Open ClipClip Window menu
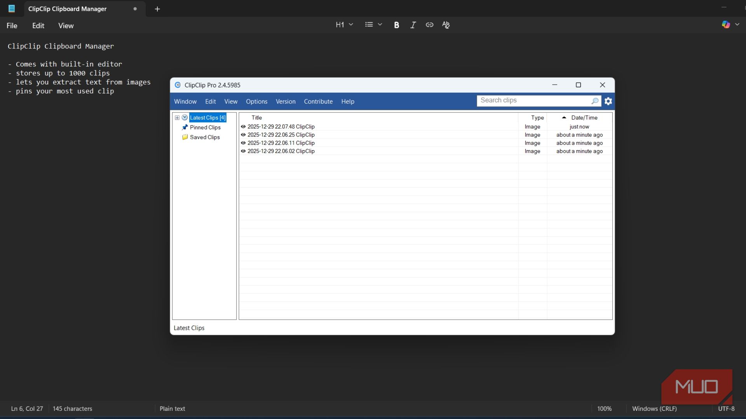 pos(185,101)
